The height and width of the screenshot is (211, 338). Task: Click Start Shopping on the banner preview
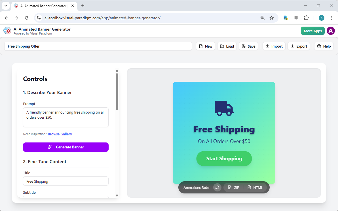[x=224, y=159]
